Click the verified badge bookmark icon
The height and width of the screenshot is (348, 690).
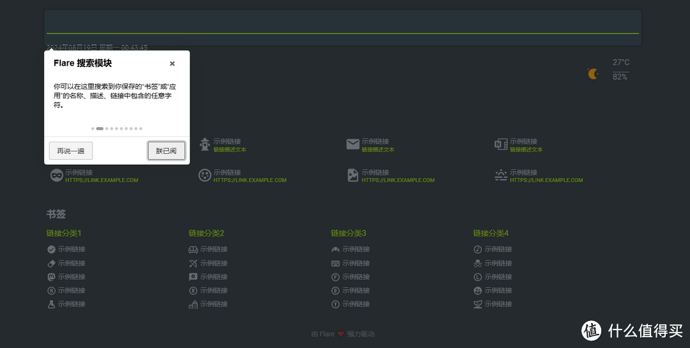point(51,250)
